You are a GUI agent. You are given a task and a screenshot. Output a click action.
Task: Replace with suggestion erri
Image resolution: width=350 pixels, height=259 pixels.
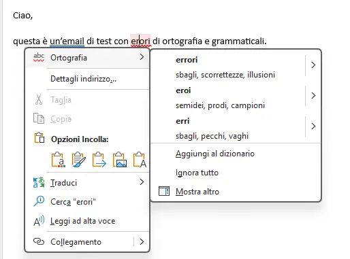[x=182, y=121]
